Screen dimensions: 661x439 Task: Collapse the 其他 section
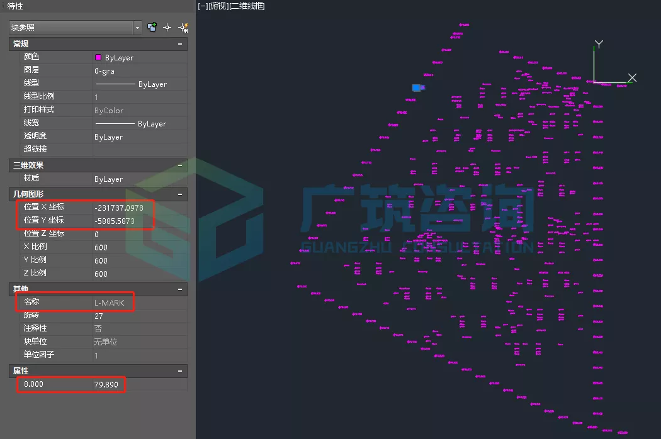tap(180, 289)
